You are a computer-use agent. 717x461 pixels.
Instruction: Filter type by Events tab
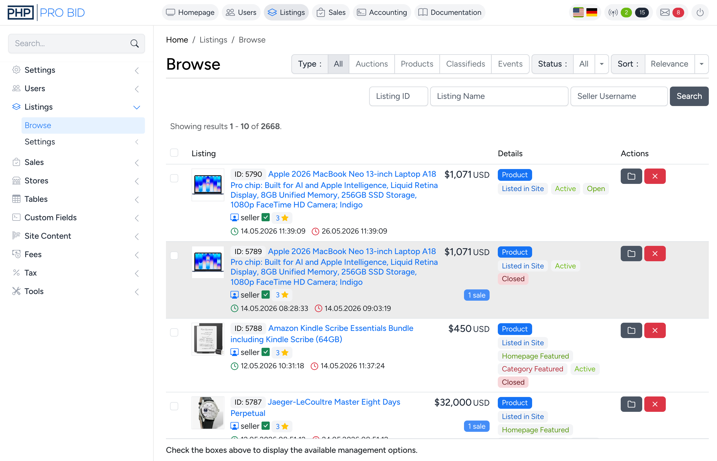510,64
